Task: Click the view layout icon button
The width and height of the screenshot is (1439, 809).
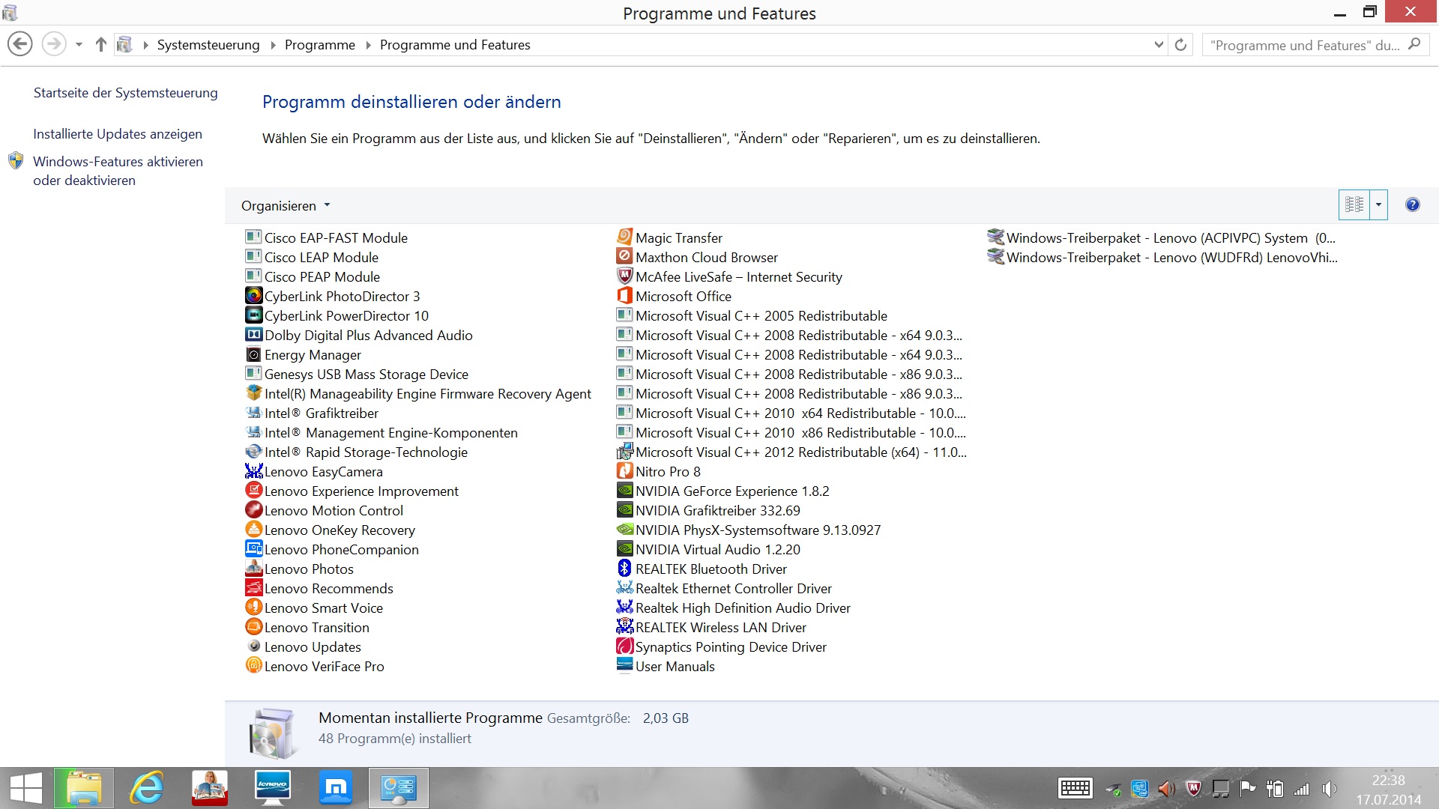Action: [1354, 204]
